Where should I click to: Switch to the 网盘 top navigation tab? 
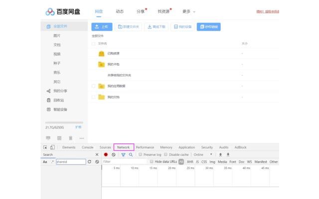(x=99, y=11)
